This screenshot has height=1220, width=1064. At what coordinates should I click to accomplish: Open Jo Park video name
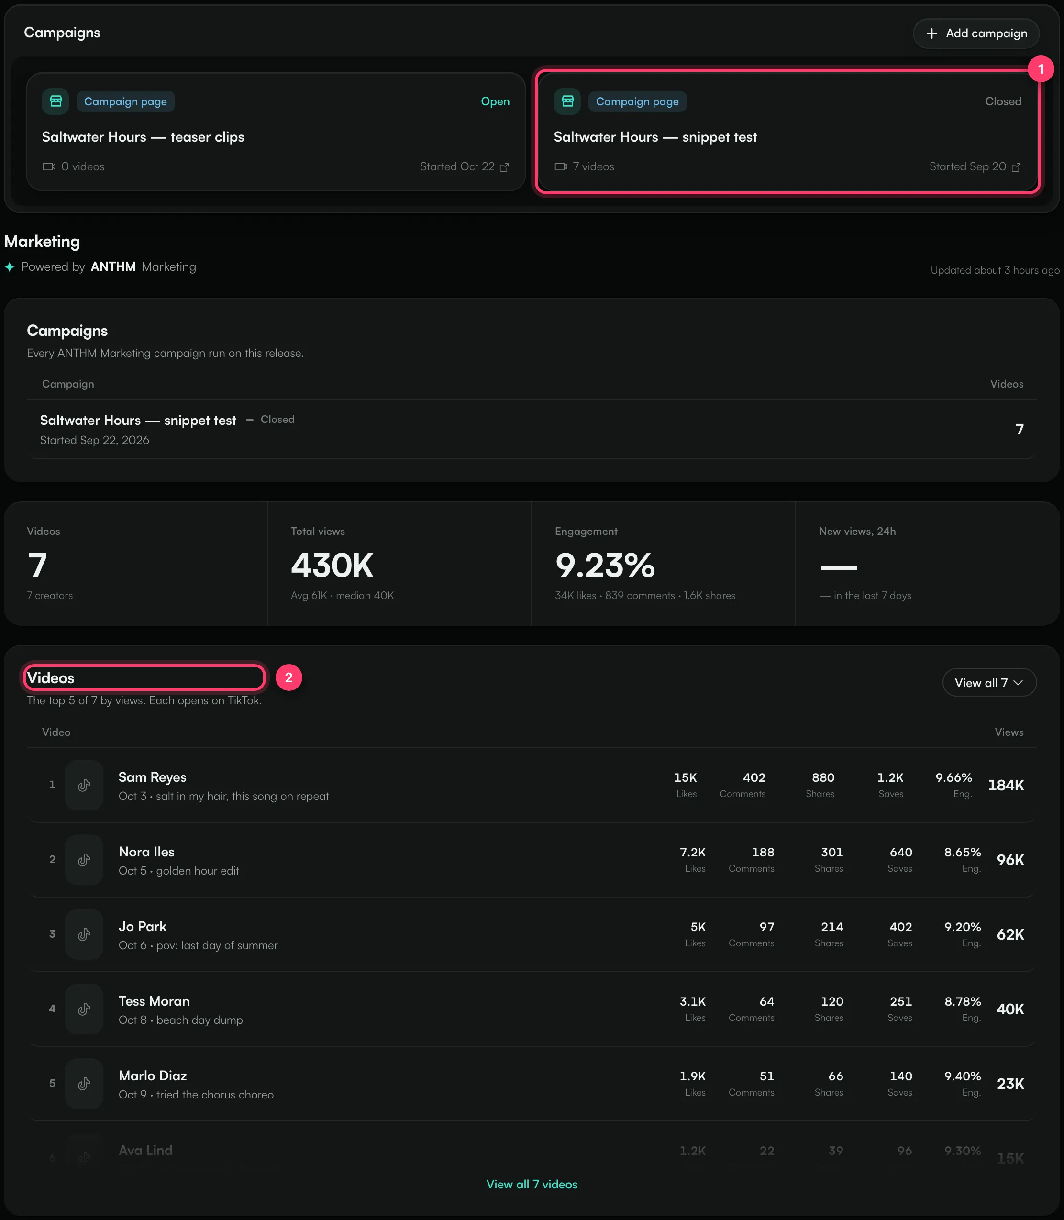pos(143,927)
